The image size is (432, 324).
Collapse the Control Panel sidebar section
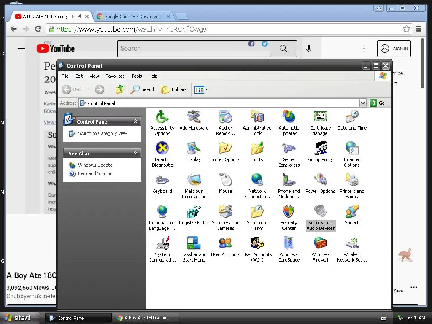135,121
